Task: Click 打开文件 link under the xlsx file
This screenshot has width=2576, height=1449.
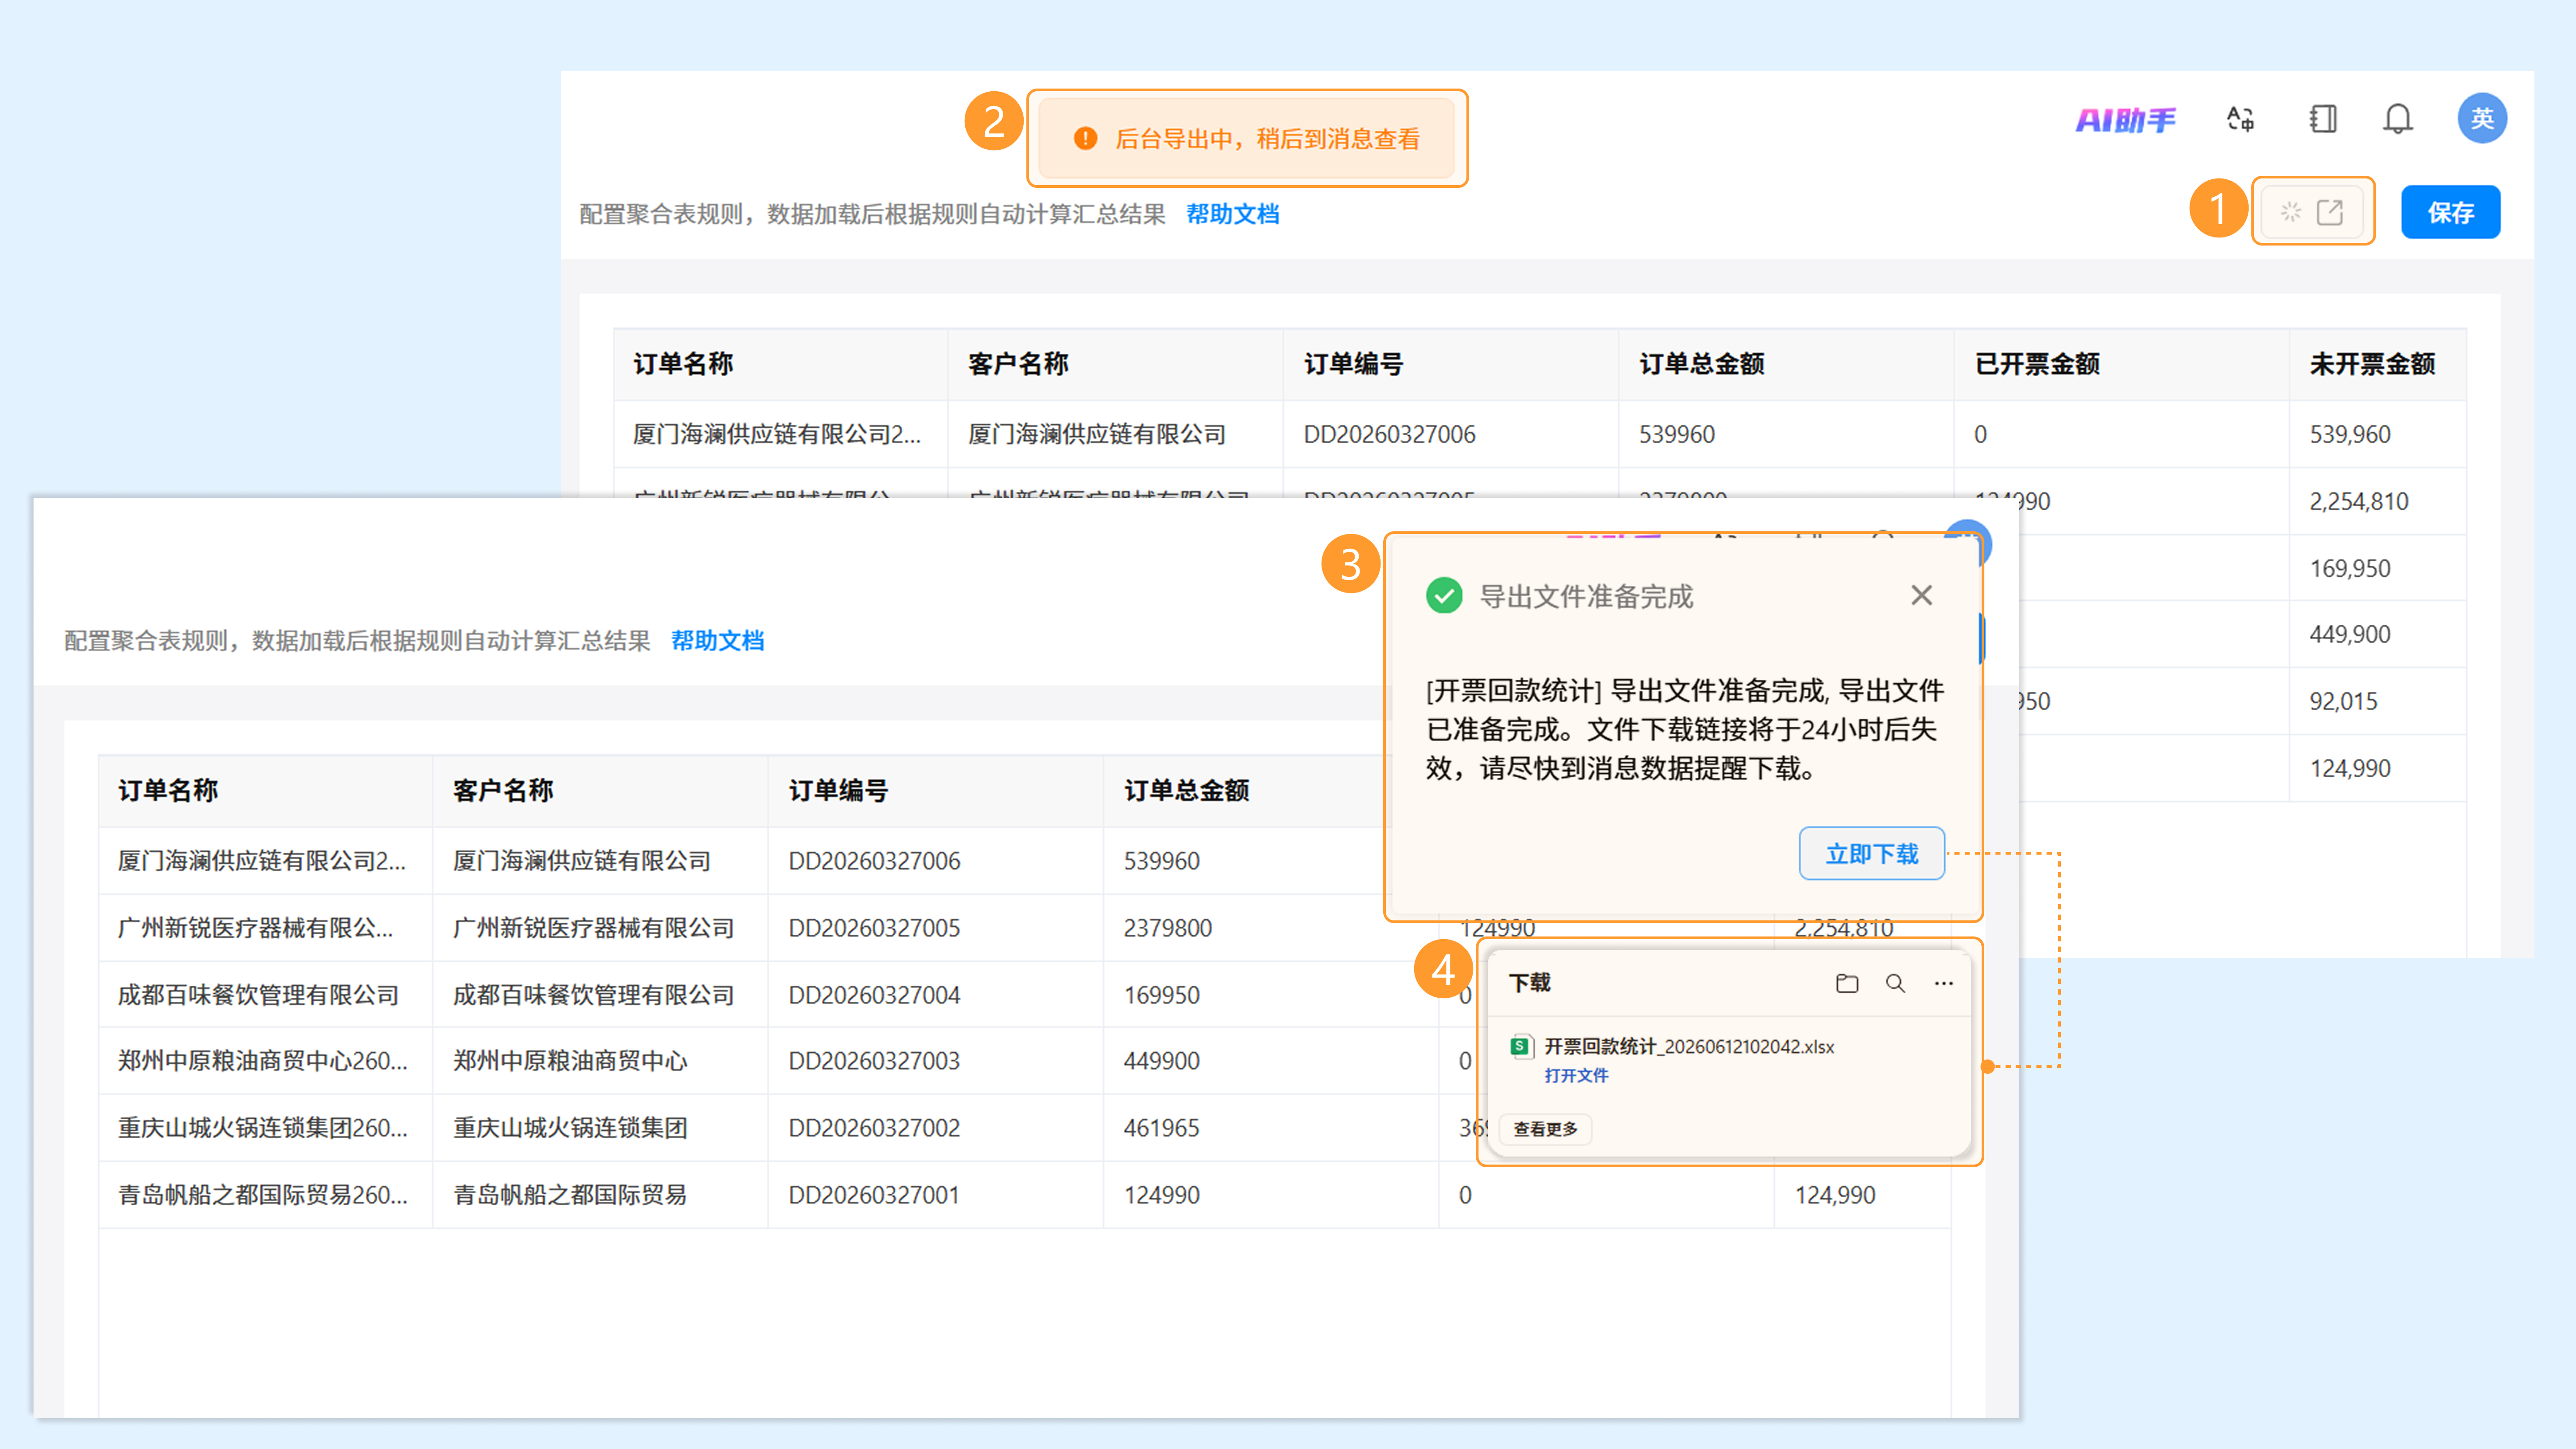Action: tap(1576, 1075)
